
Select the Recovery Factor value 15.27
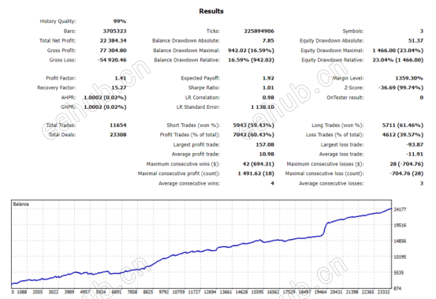coord(119,88)
